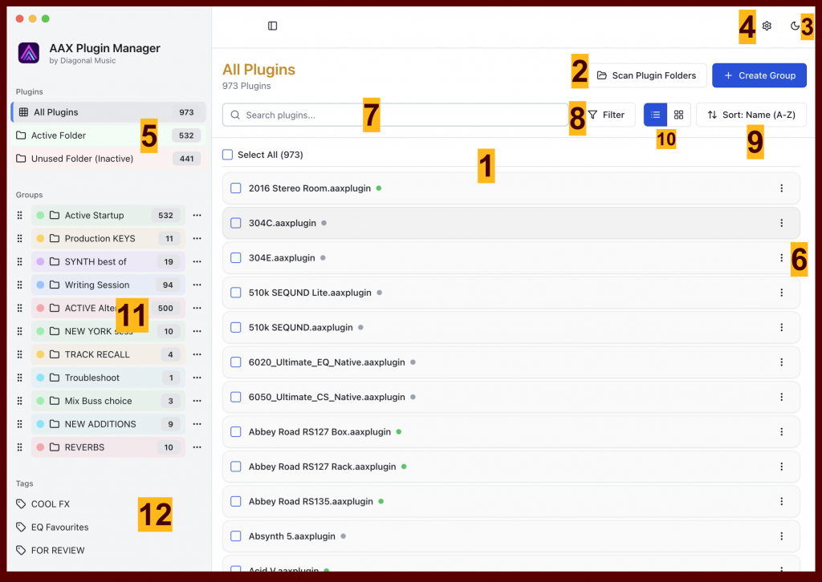Open options menu for Production KEYS group
The image size is (822, 582).
click(x=197, y=239)
